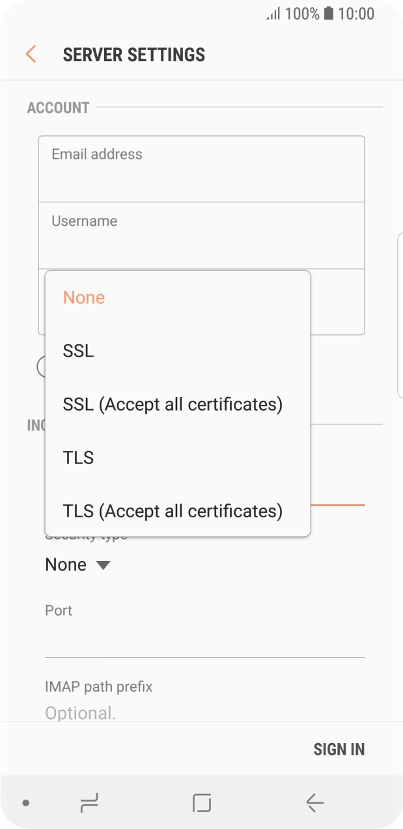Tap the clock showing 10:00

357,14
